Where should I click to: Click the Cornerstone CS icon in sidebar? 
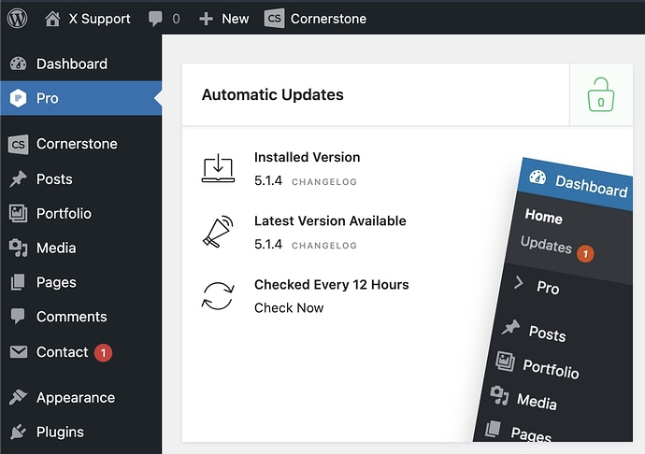(18, 145)
